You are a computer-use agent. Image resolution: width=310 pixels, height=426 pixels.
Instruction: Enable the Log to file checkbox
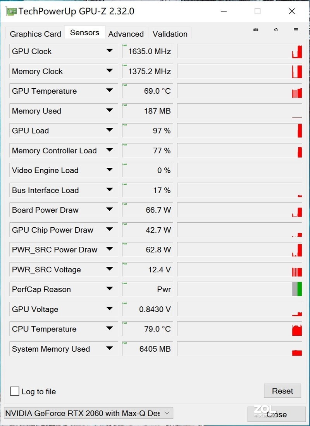pos(14,391)
